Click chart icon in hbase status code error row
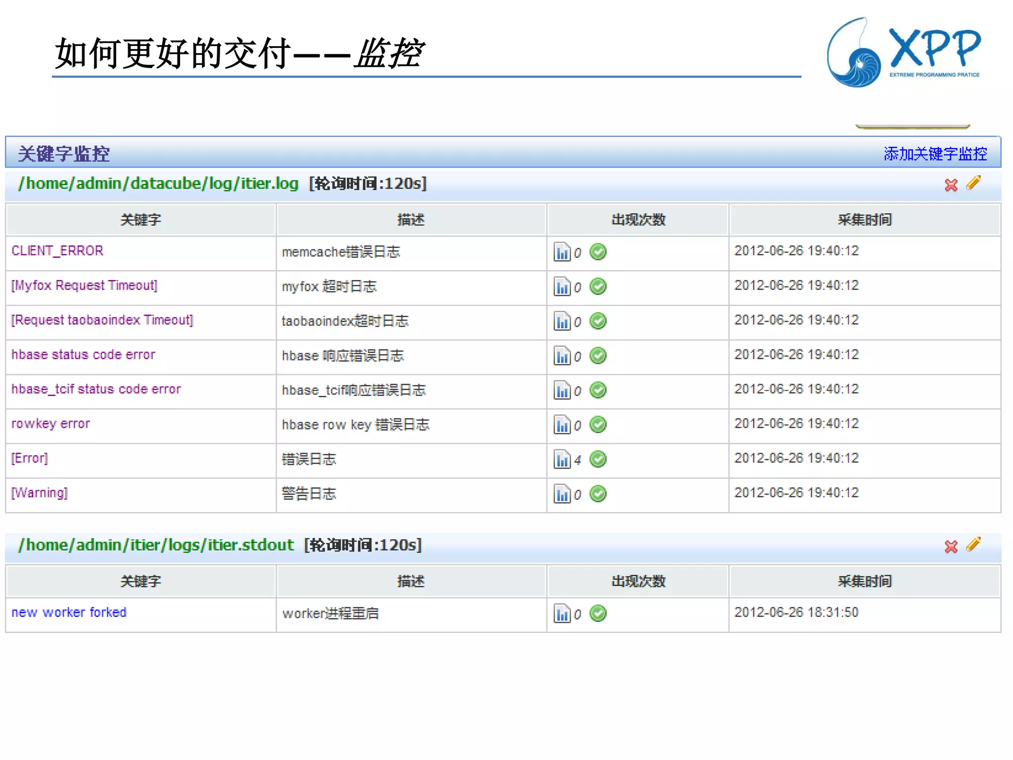The width and height of the screenshot is (1013, 760). coord(562,356)
